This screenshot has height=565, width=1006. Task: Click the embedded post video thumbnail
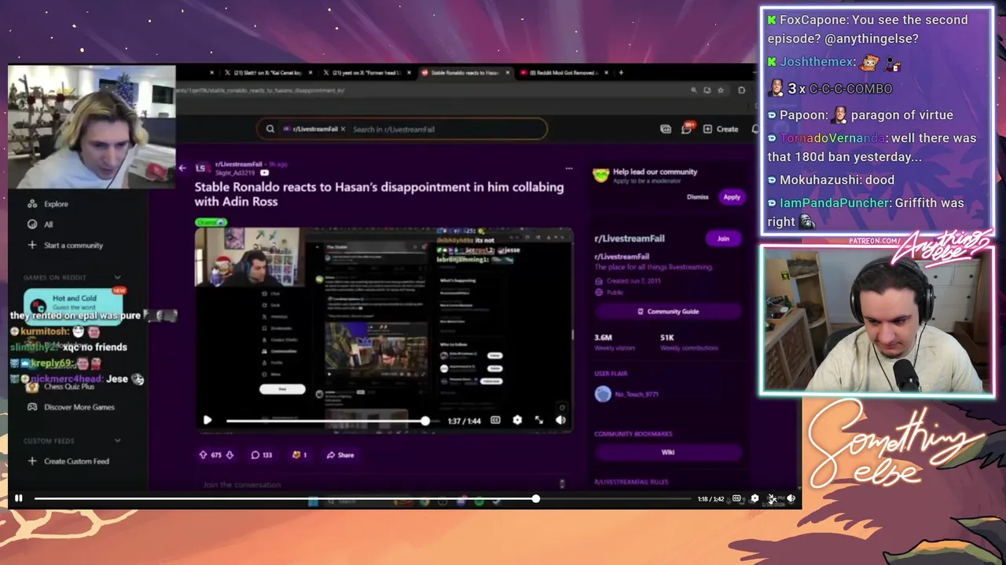[384, 330]
